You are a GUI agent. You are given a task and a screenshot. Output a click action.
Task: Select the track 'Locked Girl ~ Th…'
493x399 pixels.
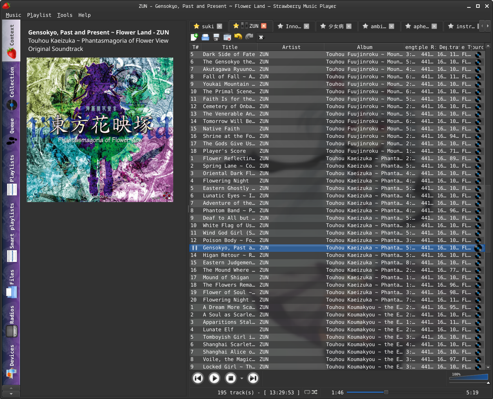point(337,367)
